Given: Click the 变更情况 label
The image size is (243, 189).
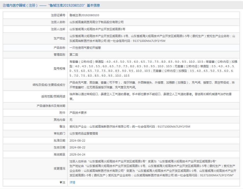Looking at the screenshot, I should point(59,168).
